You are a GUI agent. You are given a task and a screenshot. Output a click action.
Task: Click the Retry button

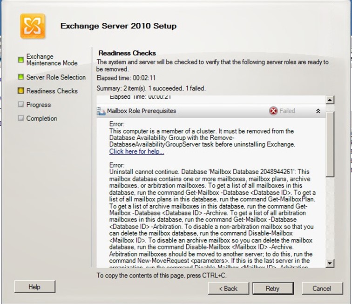tap(273, 288)
